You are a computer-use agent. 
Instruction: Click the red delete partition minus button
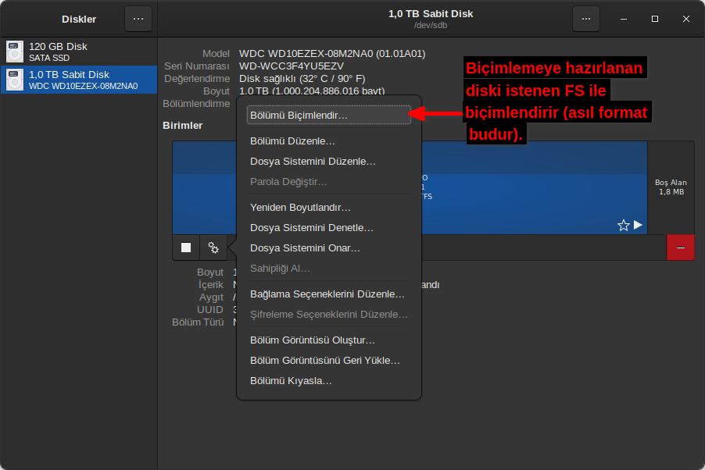(680, 247)
